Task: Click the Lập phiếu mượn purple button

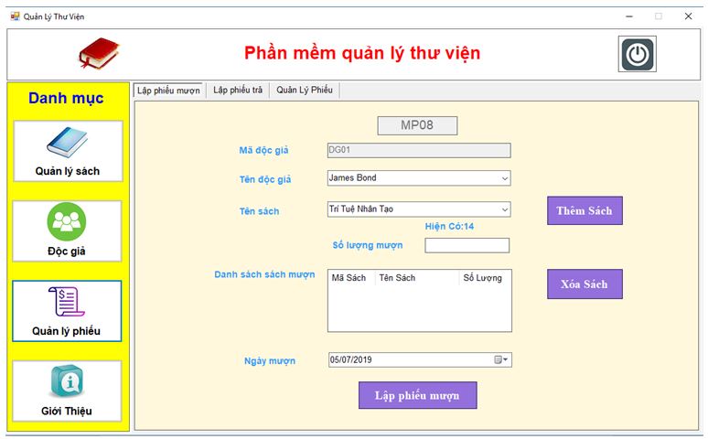Action: [x=418, y=396]
